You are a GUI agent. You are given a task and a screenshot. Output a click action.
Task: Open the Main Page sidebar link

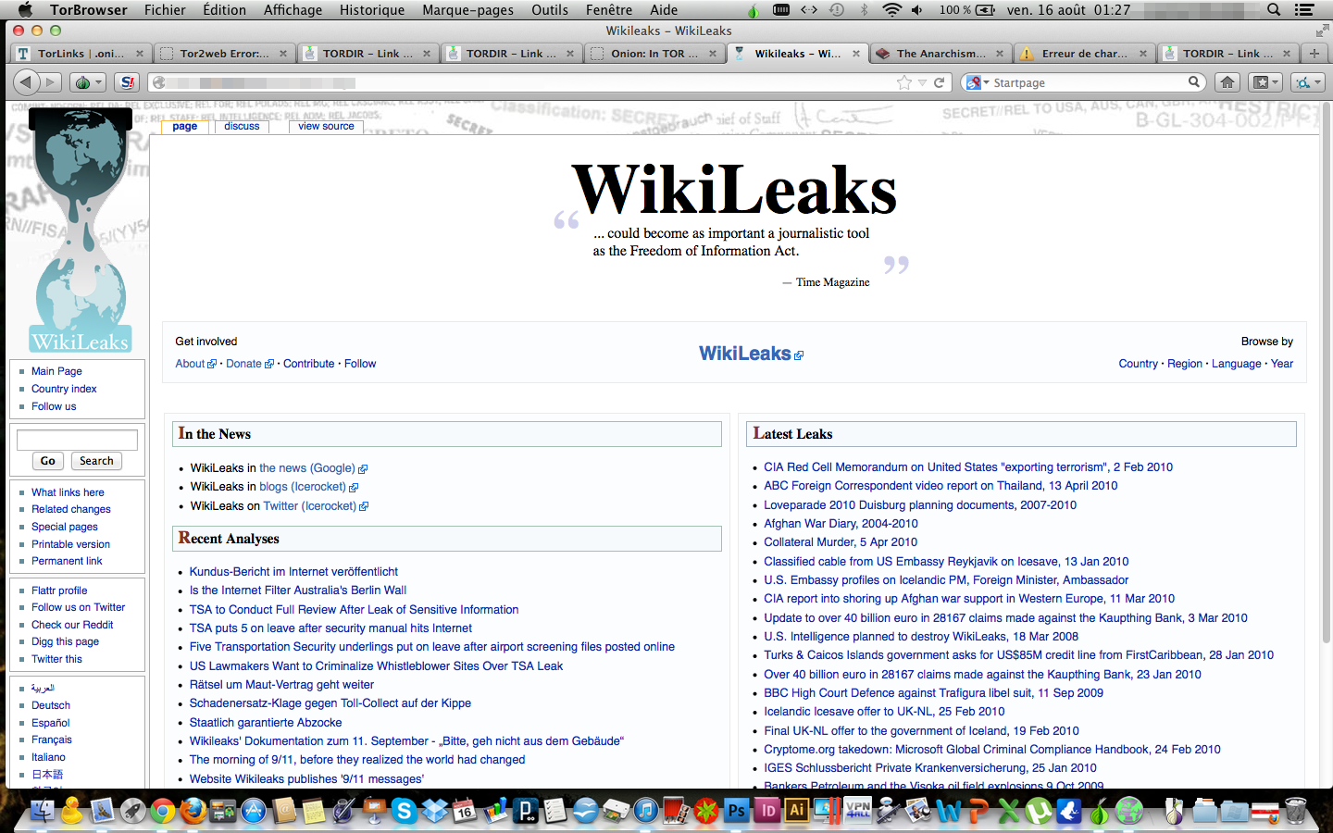coord(56,371)
